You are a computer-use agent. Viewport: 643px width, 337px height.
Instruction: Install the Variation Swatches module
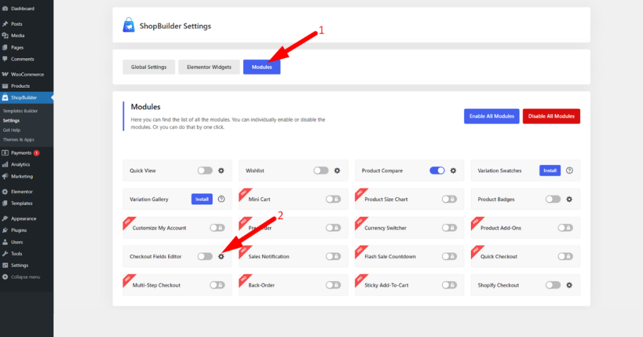point(550,170)
